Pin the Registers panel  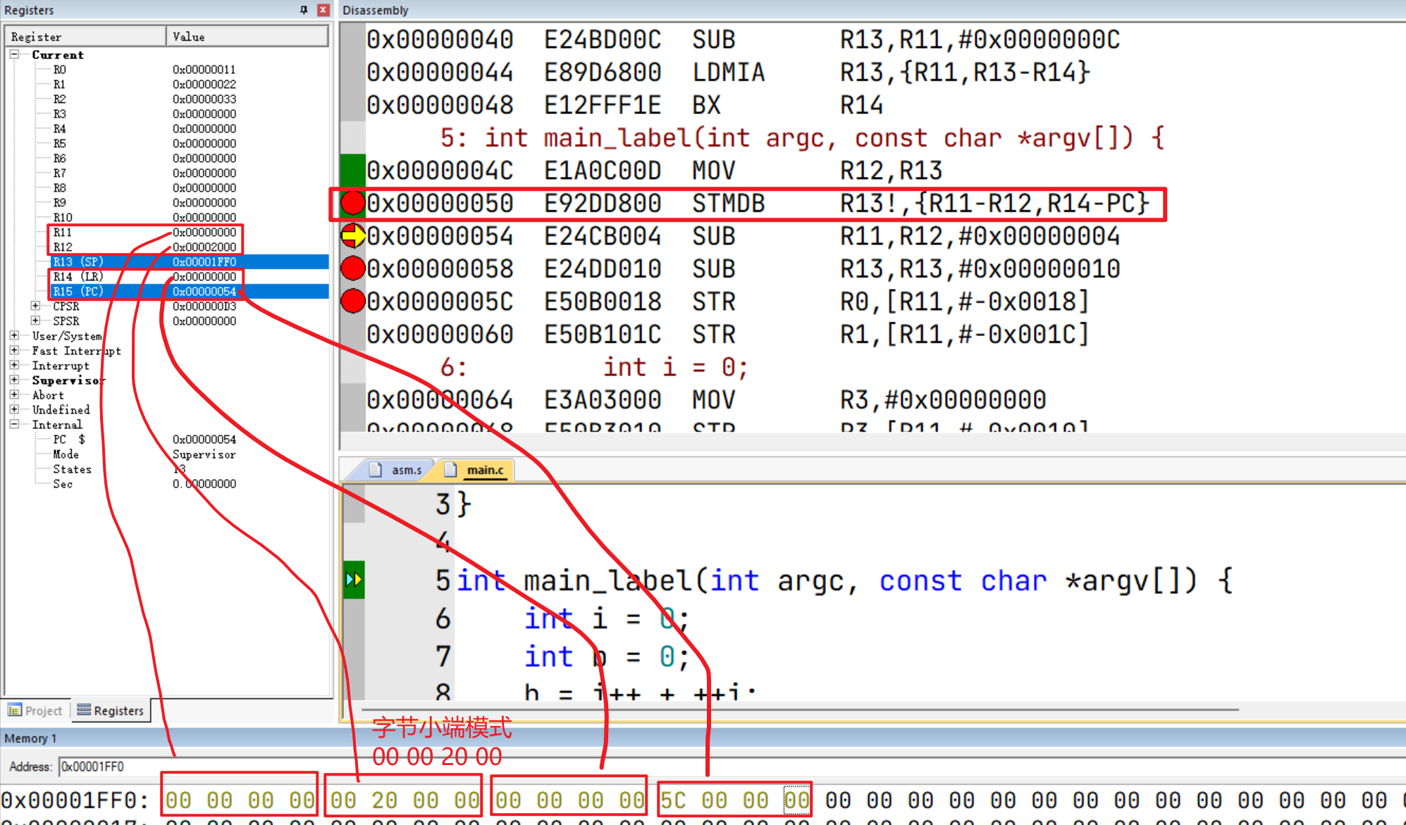[304, 10]
